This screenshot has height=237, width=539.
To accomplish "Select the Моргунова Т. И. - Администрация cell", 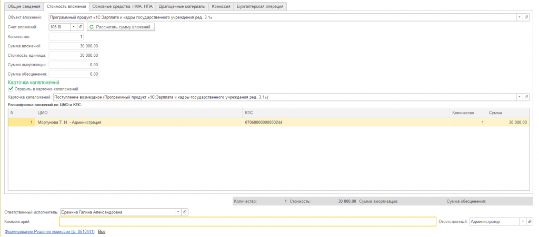I will tap(138, 122).
